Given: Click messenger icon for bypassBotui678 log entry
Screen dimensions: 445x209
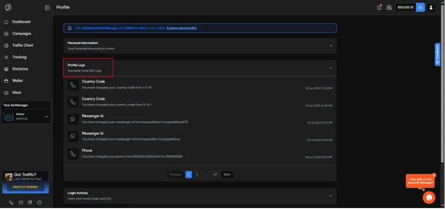Looking at the screenshot, I should click(x=73, y=119).
